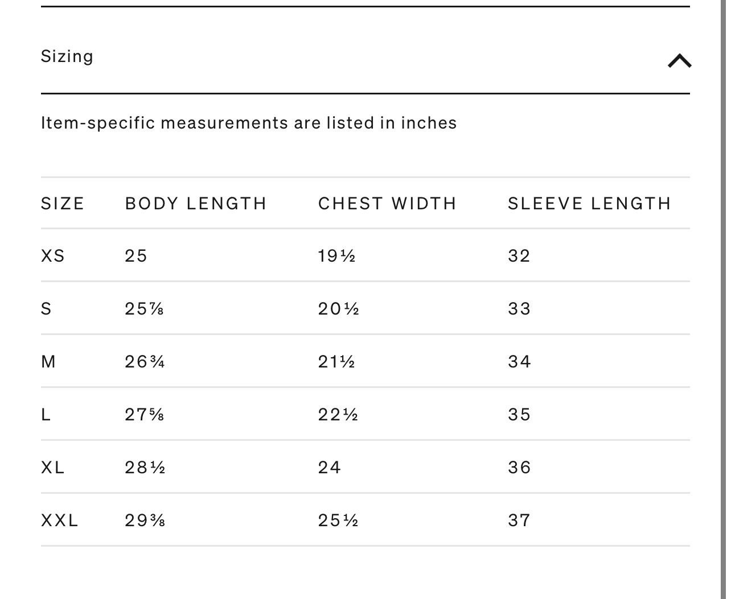This screenshot has width=731, height=599.
Task: Click the XXL size row label
Action: [x=60, y=520]
